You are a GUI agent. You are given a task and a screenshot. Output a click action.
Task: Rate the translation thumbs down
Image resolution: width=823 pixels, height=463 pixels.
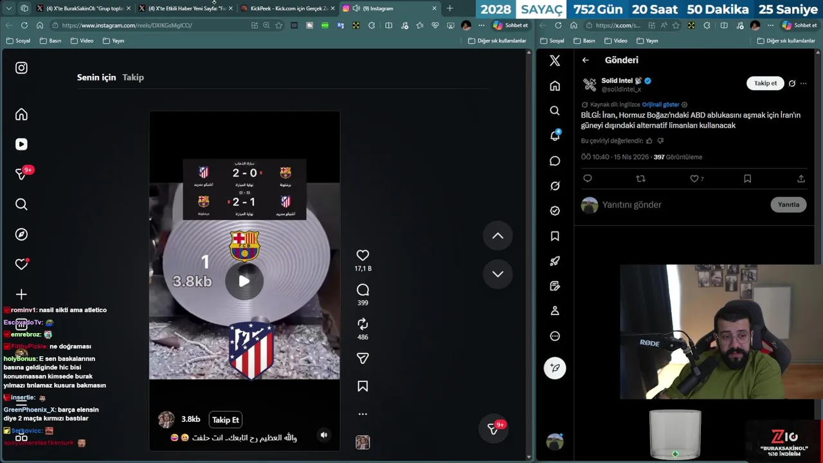tap(660, 141)
